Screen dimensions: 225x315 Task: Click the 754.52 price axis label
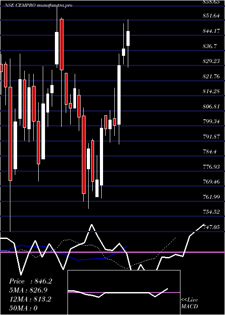pos(211,212)
